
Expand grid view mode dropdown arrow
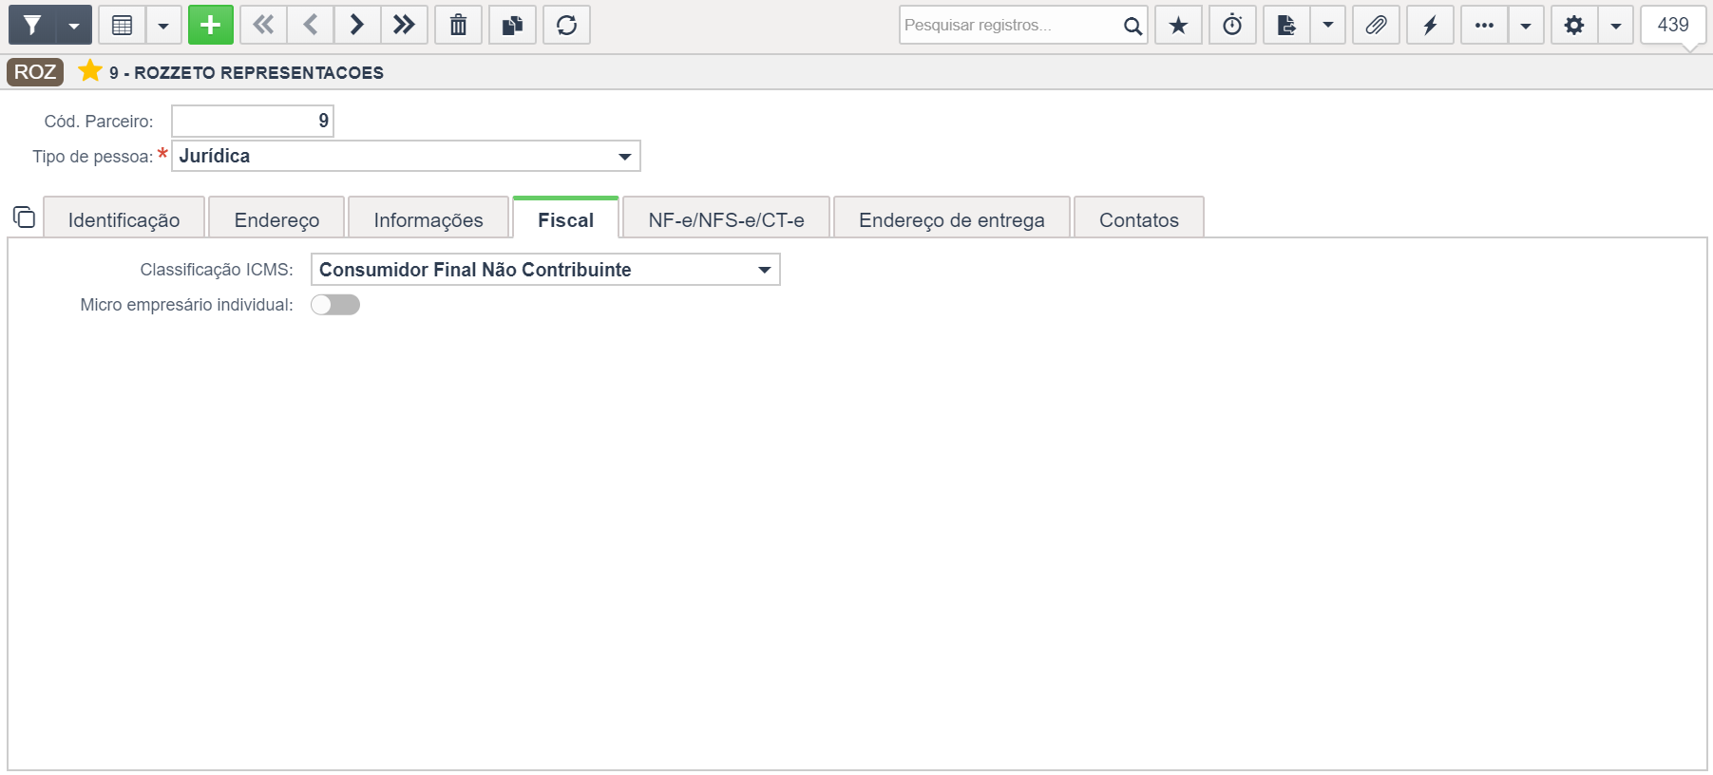(x=163, y=25)
